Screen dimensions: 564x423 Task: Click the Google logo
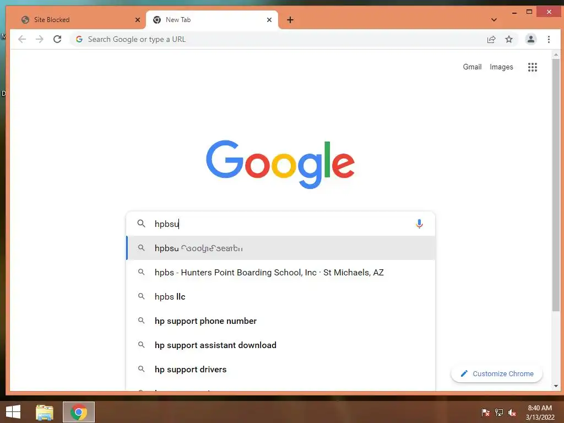[x=280, y=164]
